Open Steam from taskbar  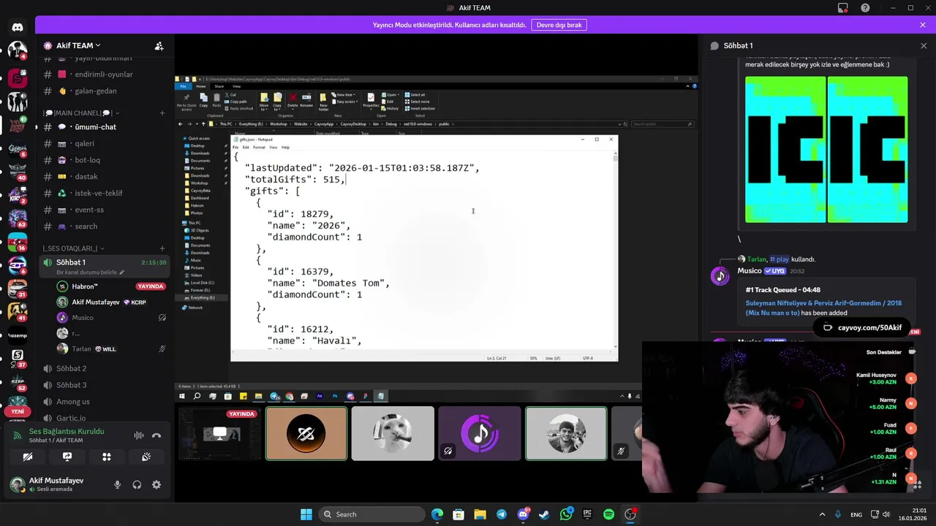click(x=544, y=514)
